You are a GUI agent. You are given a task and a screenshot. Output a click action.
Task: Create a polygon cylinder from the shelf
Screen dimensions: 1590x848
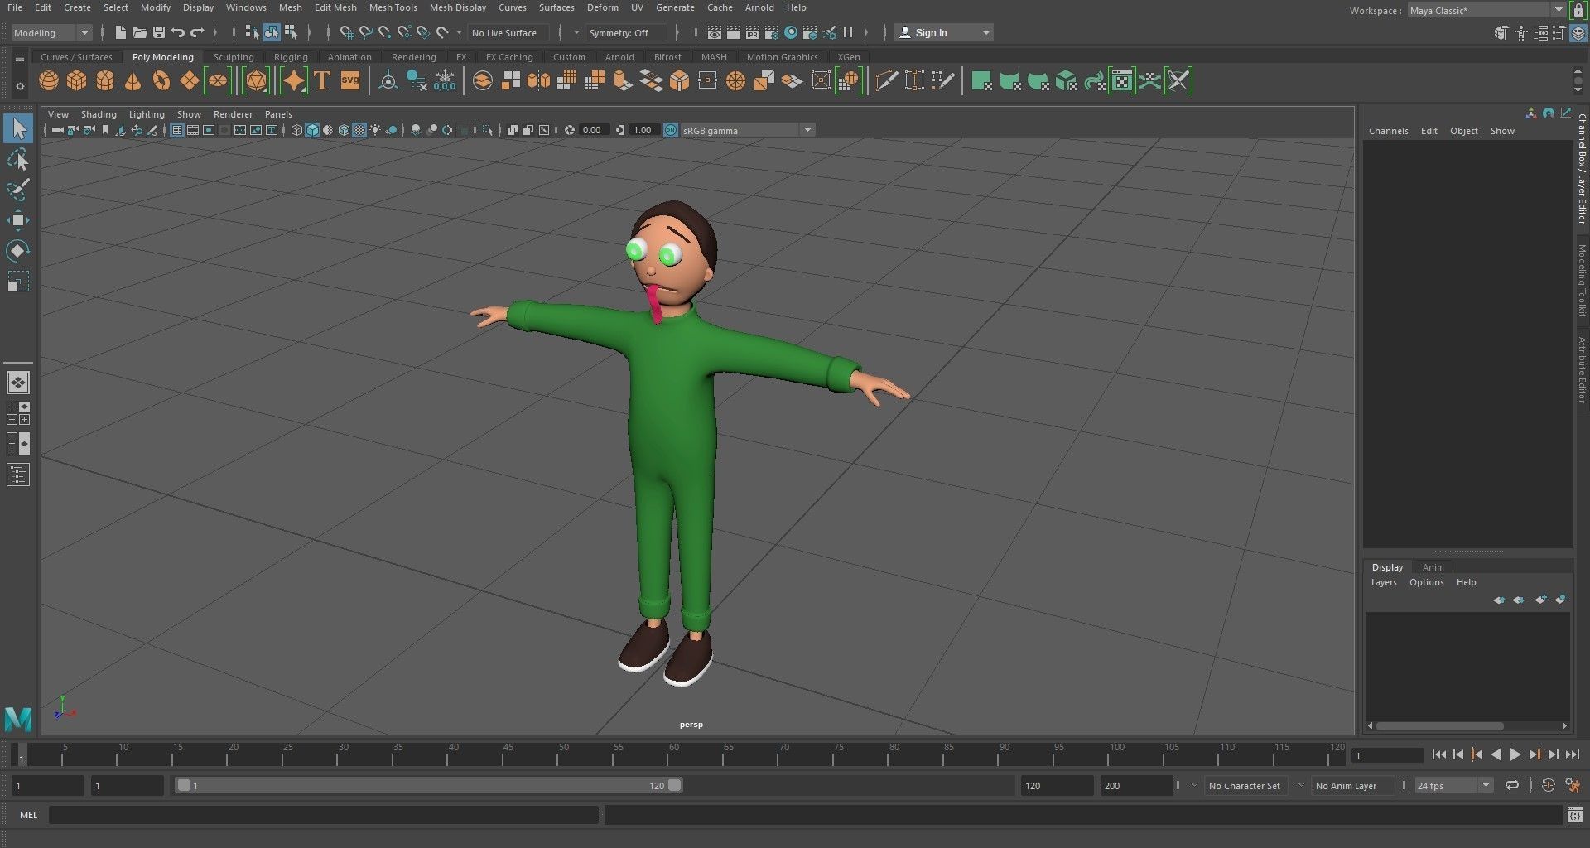pos(105,80)
